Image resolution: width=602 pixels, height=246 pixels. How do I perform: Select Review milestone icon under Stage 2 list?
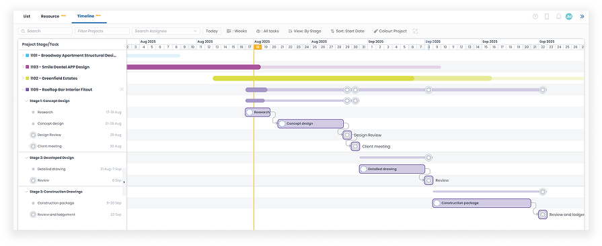click(x=33, y=180)
